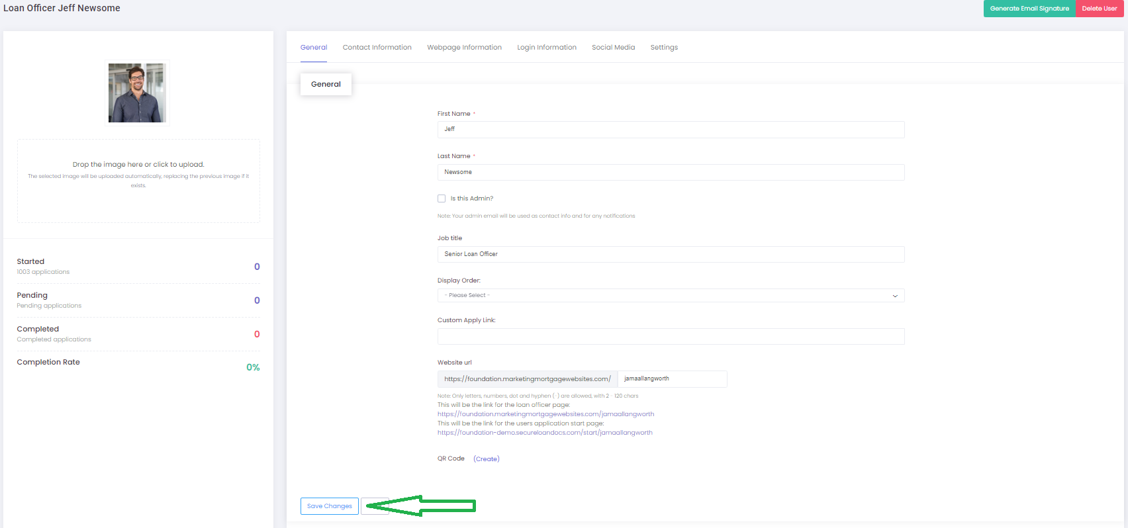Click the Website url slug input box
The width and height of the screenshot is (1128, 528).
point(672,379)
